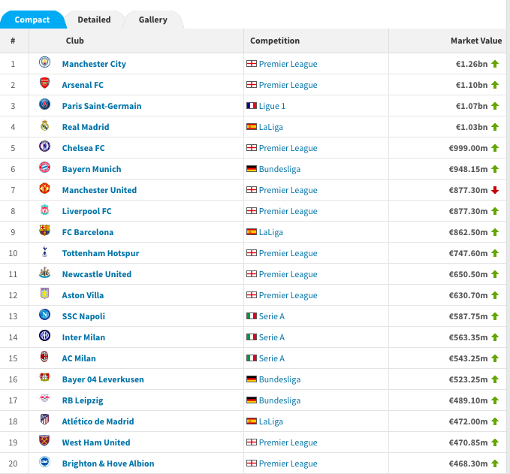Click the red down arrow for Manchester United
Viewport: 510px width, 474px height.
pyautogui.click(x=495, y=190)
